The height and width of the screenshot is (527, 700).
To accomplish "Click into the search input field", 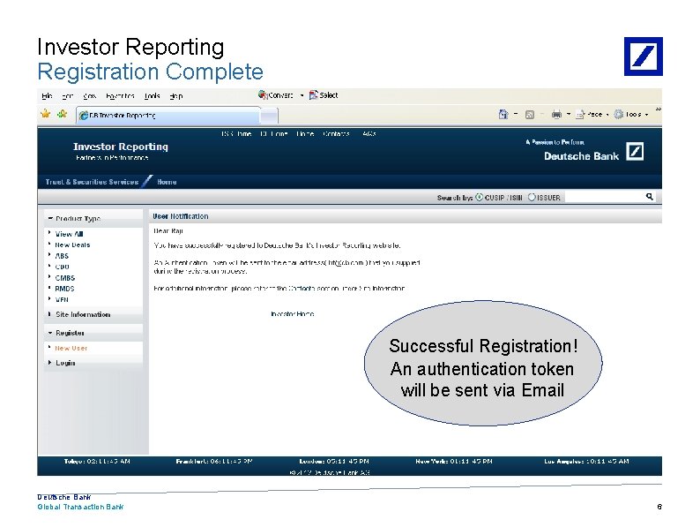I will point(605,197).
